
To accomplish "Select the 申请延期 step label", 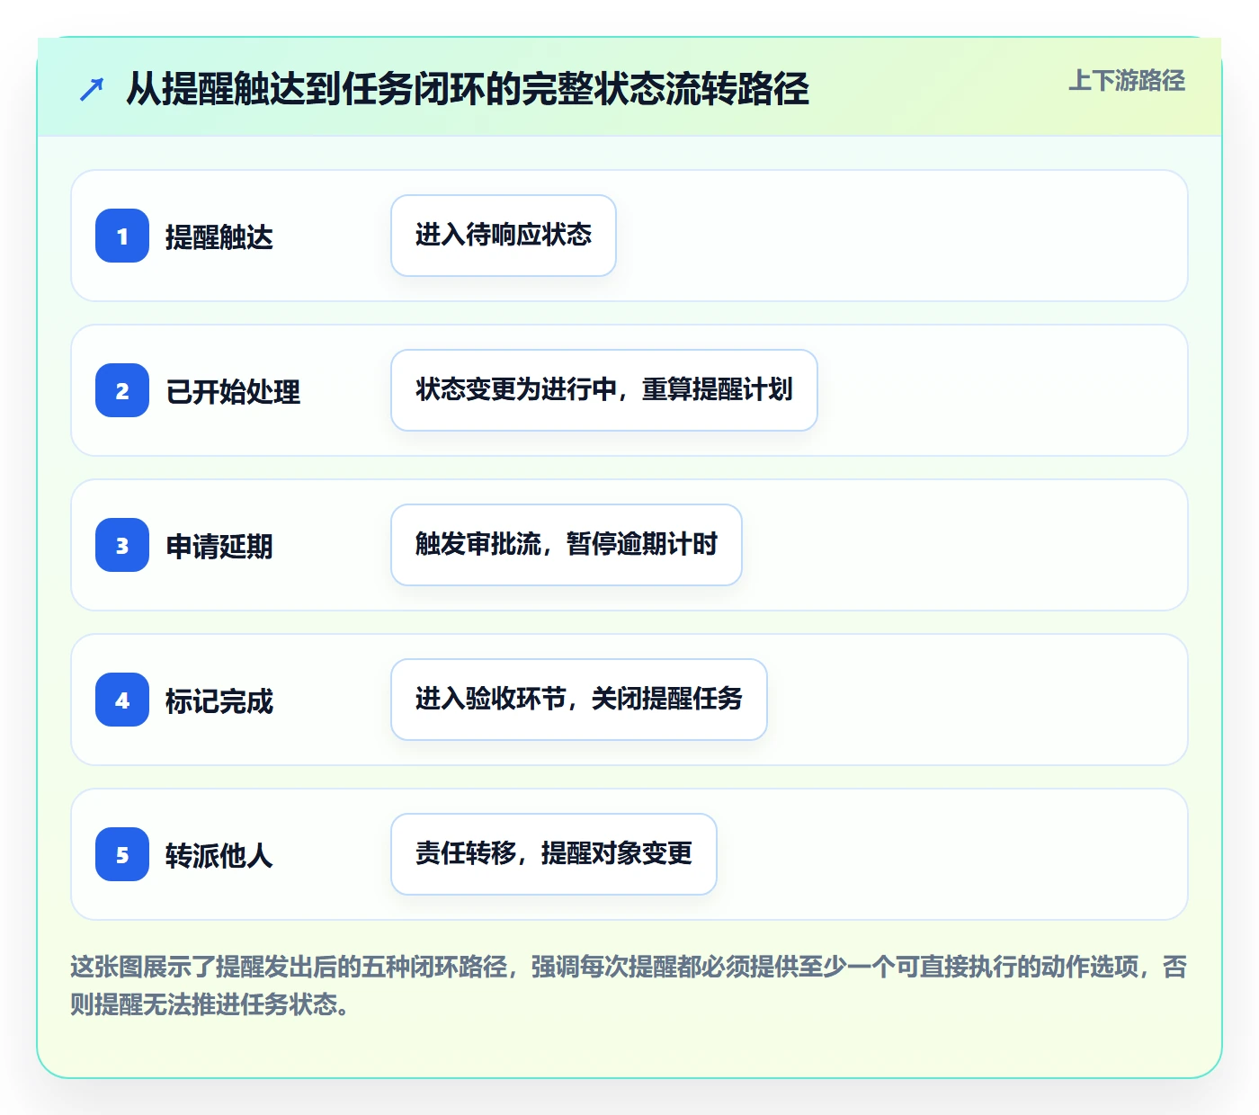I will 219,547.
